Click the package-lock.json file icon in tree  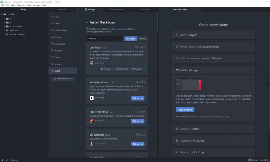(7, 34)
